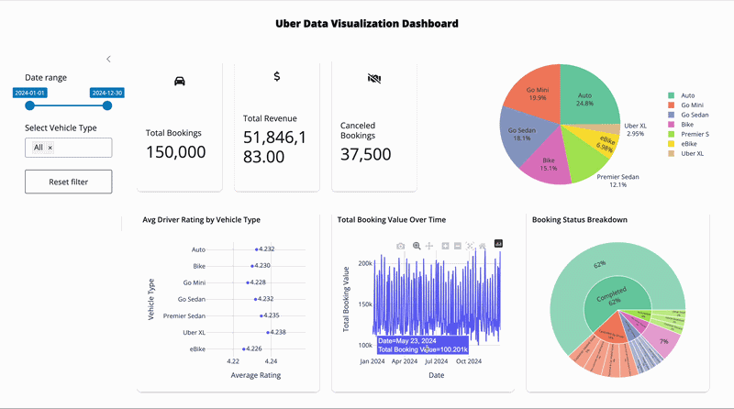
Task: Click the reset axes home icon
Action: click(483, 246)
